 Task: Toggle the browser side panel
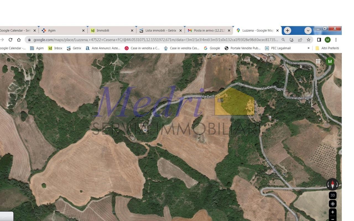(319, 40)
